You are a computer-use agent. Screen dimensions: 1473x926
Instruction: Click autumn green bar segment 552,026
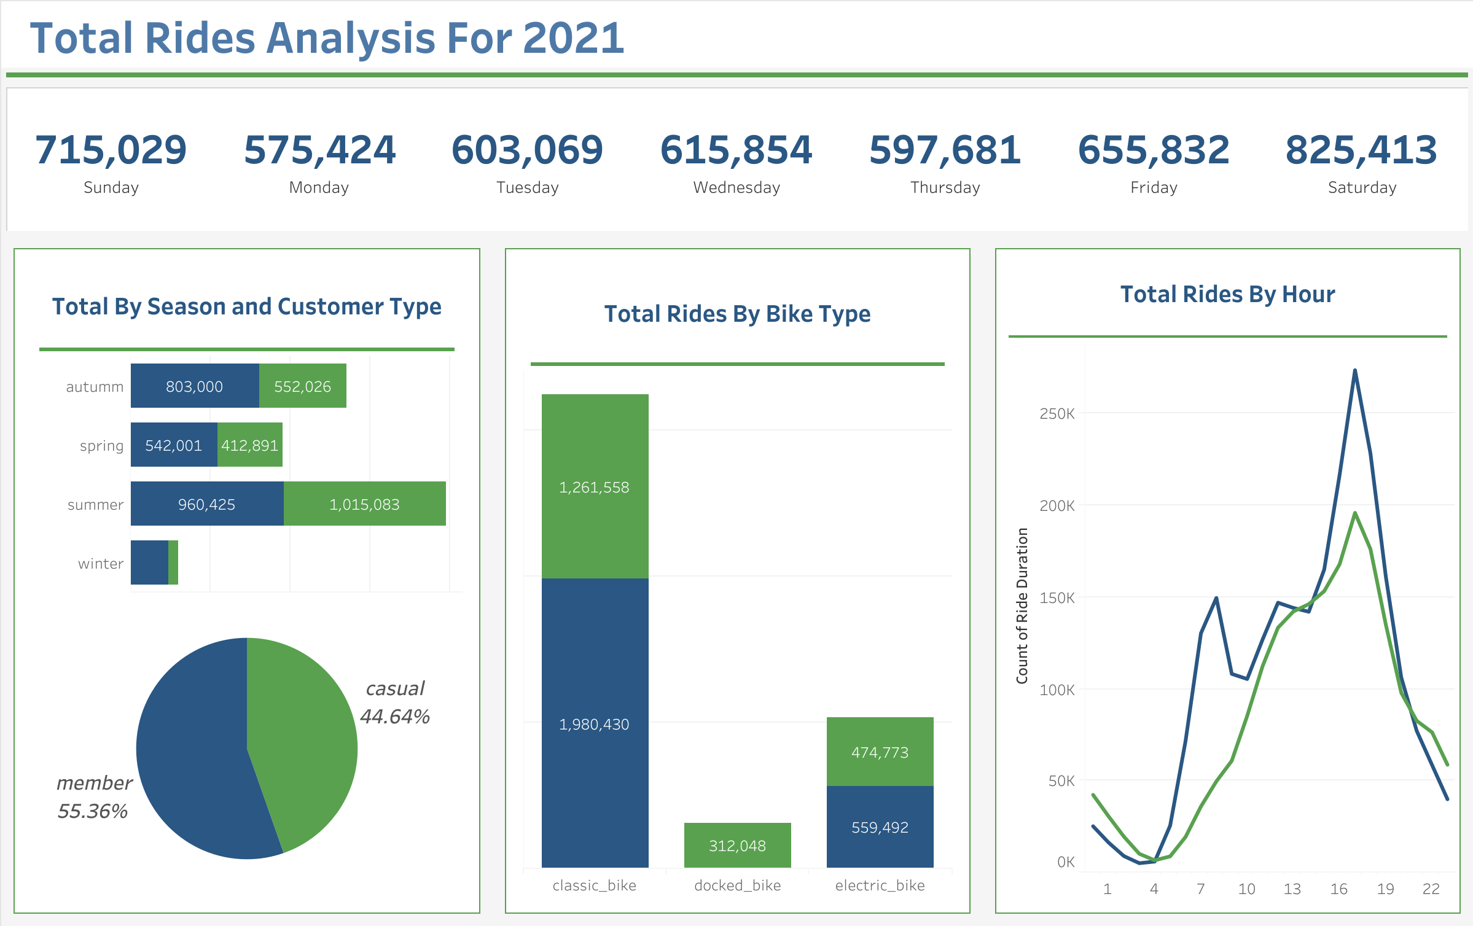coord(302,386)
